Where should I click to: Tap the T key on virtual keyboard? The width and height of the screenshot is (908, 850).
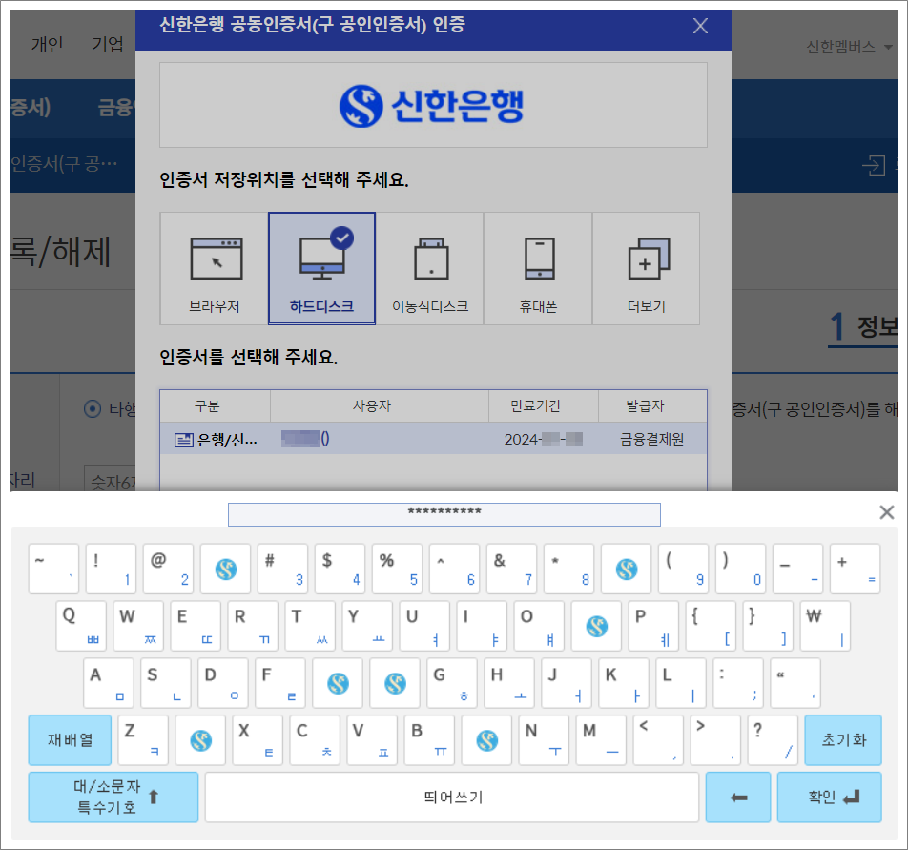coord(310,626)
